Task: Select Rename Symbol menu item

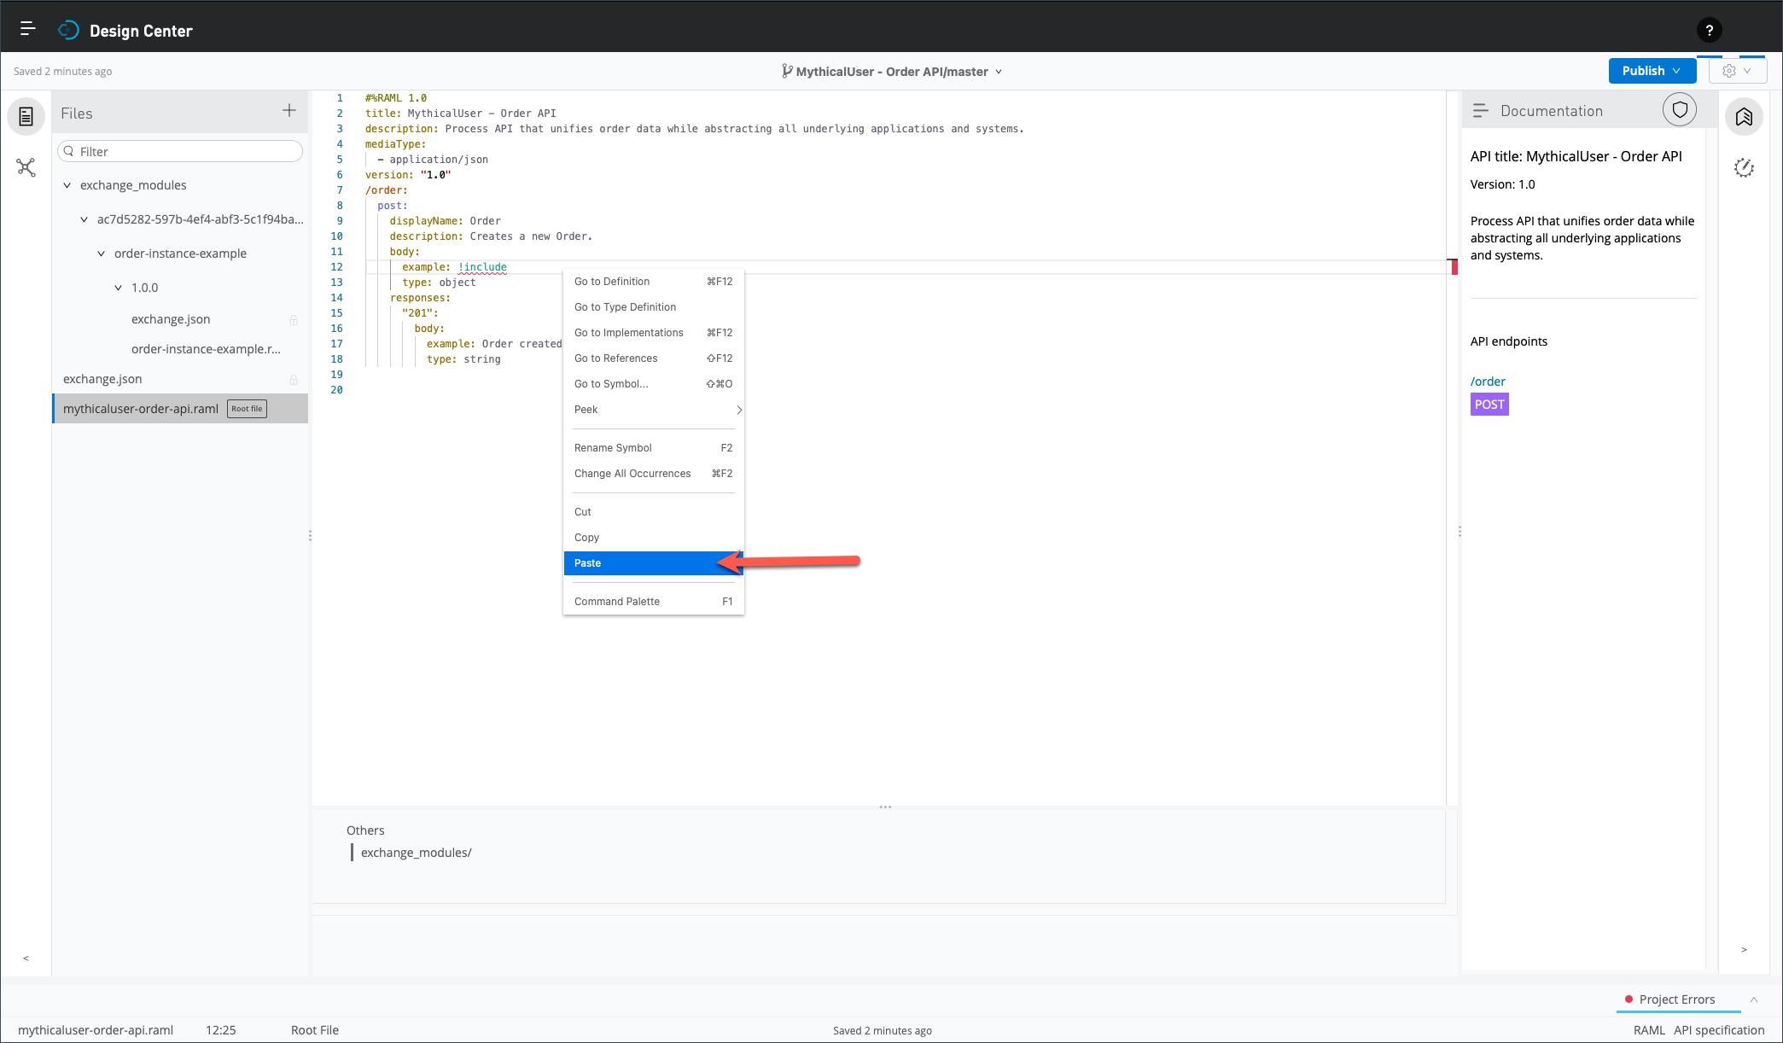Action: pyautogui.click(x=654, y=448)
